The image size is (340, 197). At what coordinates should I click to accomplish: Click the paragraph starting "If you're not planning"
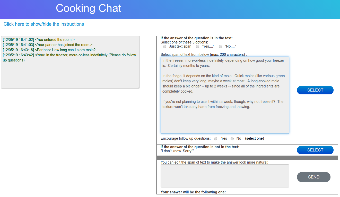pos(223,104)
